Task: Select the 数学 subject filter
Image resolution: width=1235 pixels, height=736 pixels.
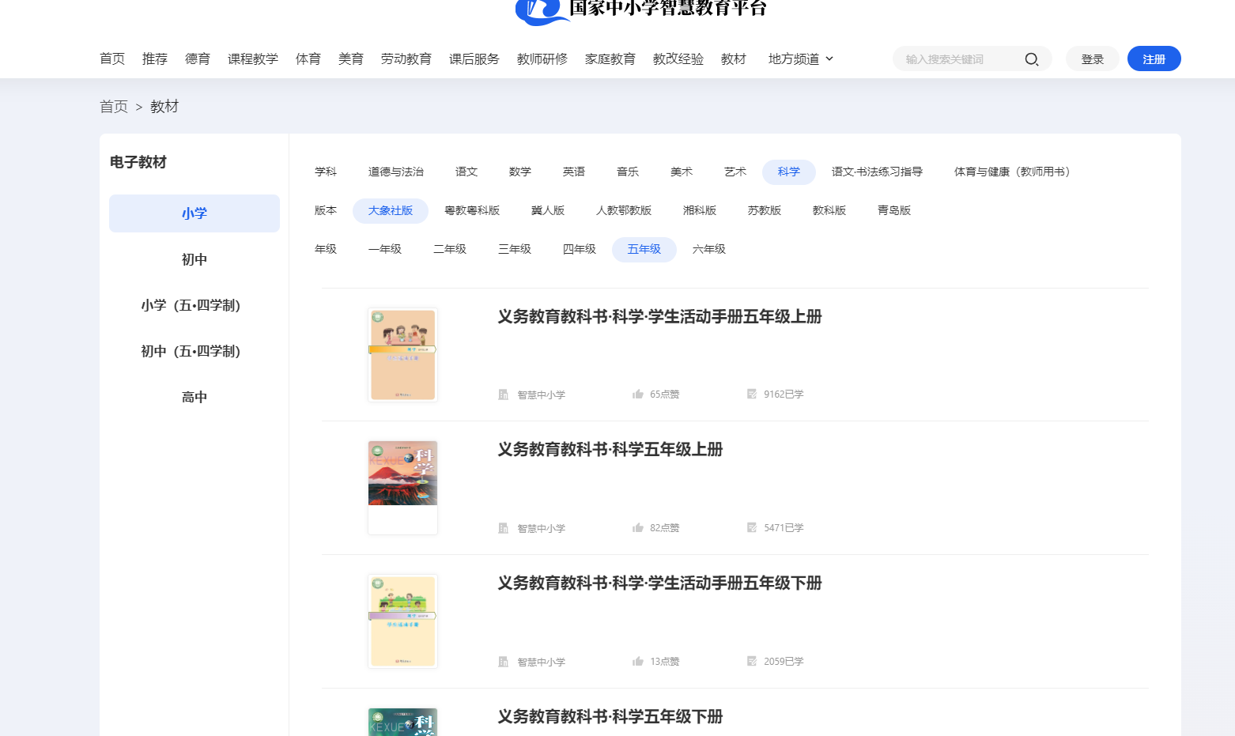Action: pyautogui.click(x=520, y=172)
